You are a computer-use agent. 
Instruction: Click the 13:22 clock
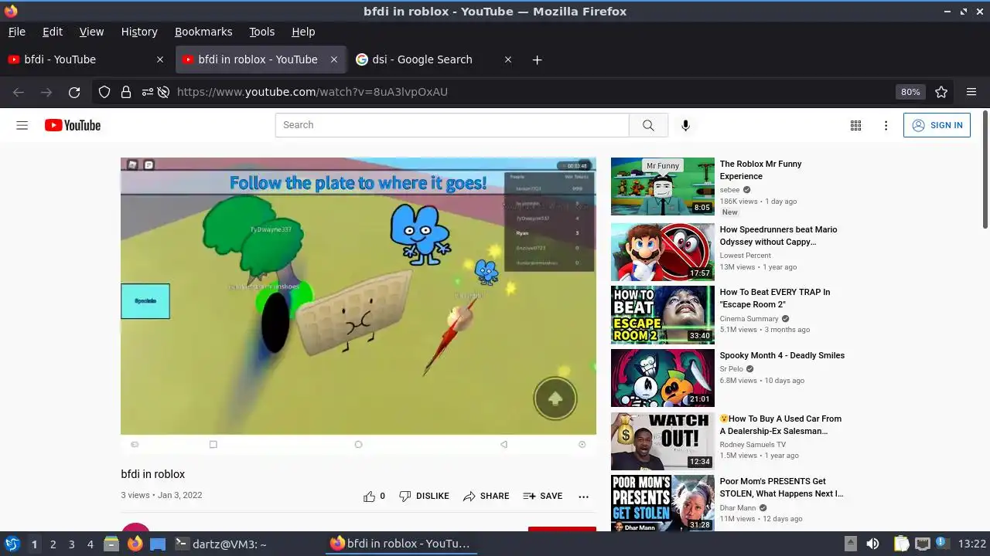click(x=972, y=544)
